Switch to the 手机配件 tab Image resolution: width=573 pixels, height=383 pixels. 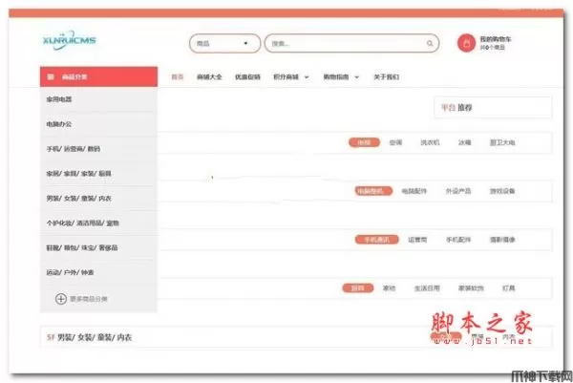click(457, 240)
